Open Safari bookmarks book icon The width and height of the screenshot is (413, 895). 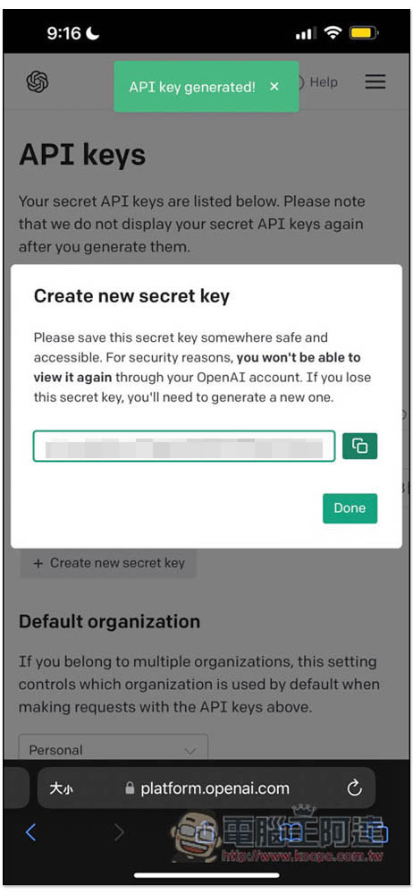tap(293, 832)
